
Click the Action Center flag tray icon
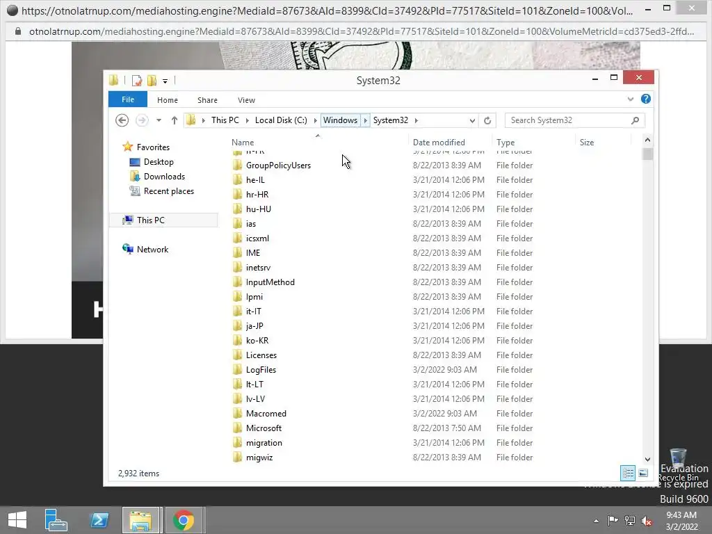pos(613,520)
